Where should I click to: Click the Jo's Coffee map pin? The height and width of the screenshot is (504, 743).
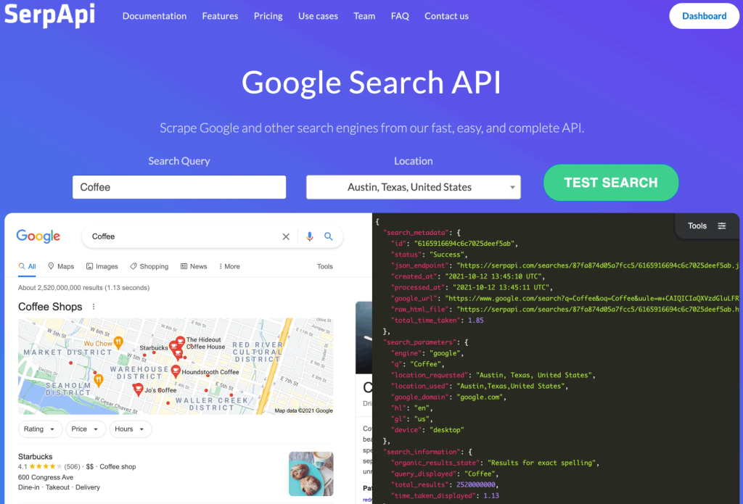pyautogui.click(x=138, y=389)
